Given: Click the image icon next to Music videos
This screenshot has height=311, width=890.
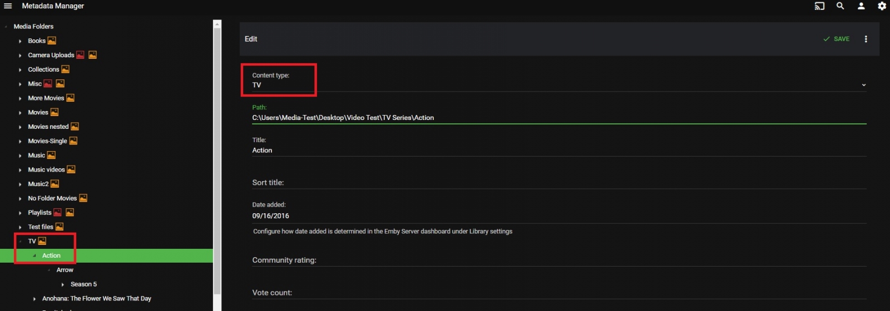Looking at the screenshot, I should click(71, 169).
